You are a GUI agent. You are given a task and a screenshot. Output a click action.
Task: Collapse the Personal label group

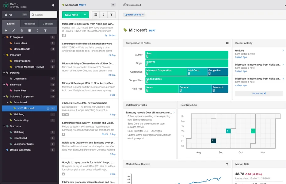pos(4,73)
